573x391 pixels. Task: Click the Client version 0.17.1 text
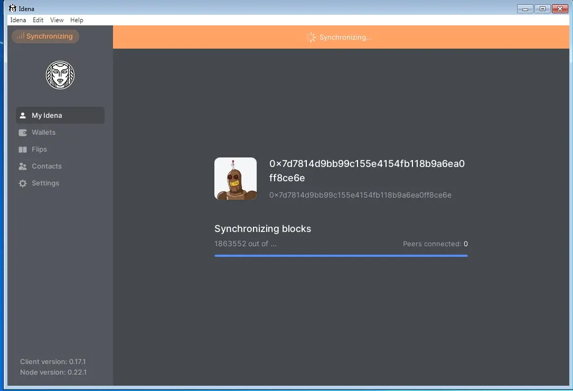53,361
